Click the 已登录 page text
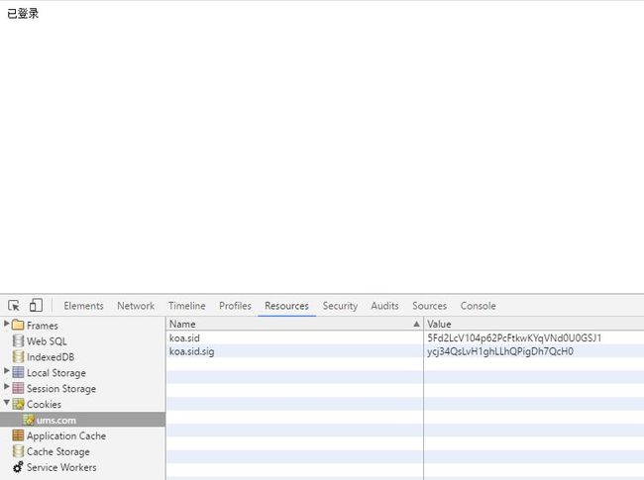The image size is (644, 480). pos(23,14)
